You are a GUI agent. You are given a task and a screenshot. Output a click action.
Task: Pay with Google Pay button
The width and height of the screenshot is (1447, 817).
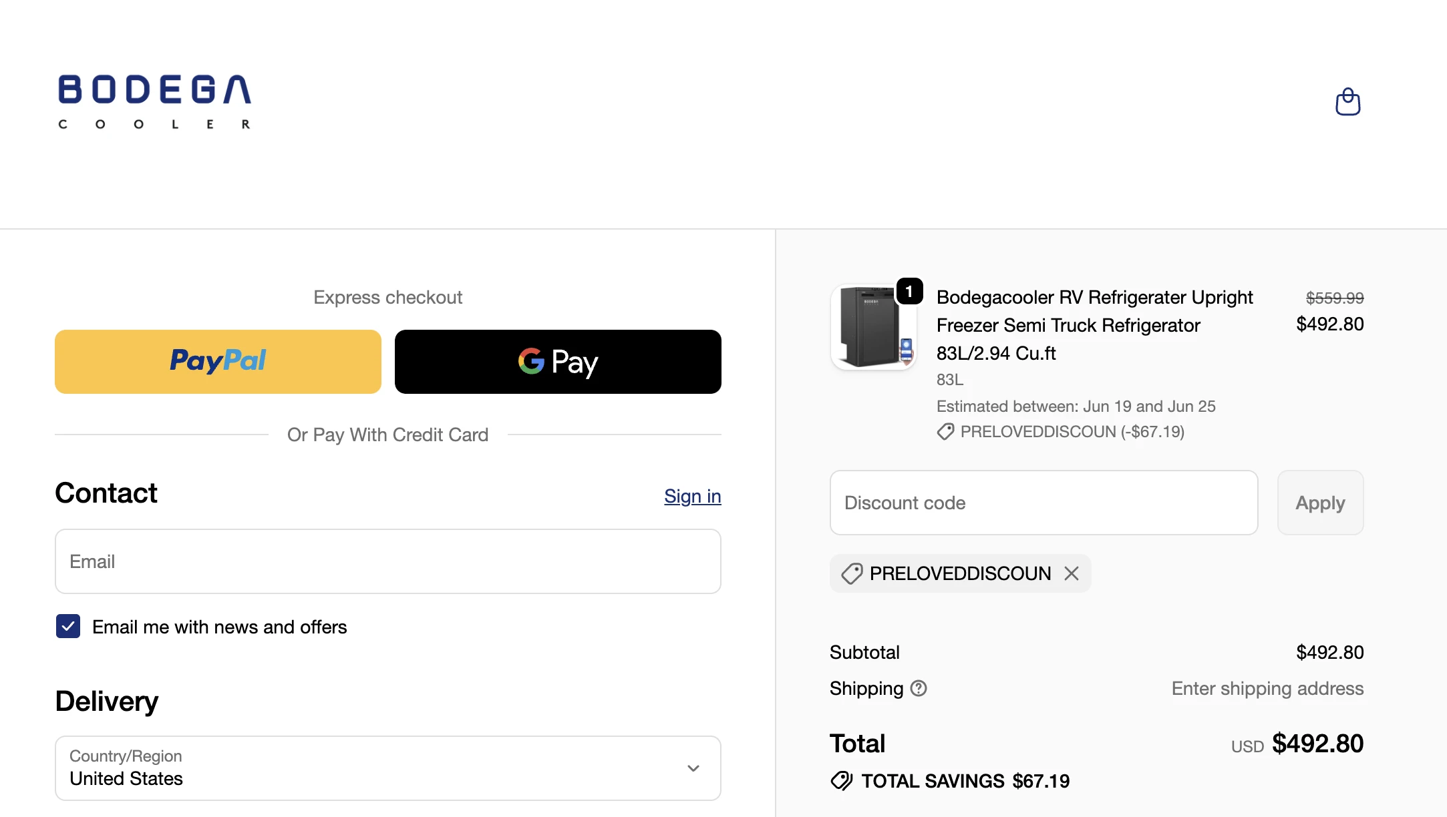[x=558, y=362]
